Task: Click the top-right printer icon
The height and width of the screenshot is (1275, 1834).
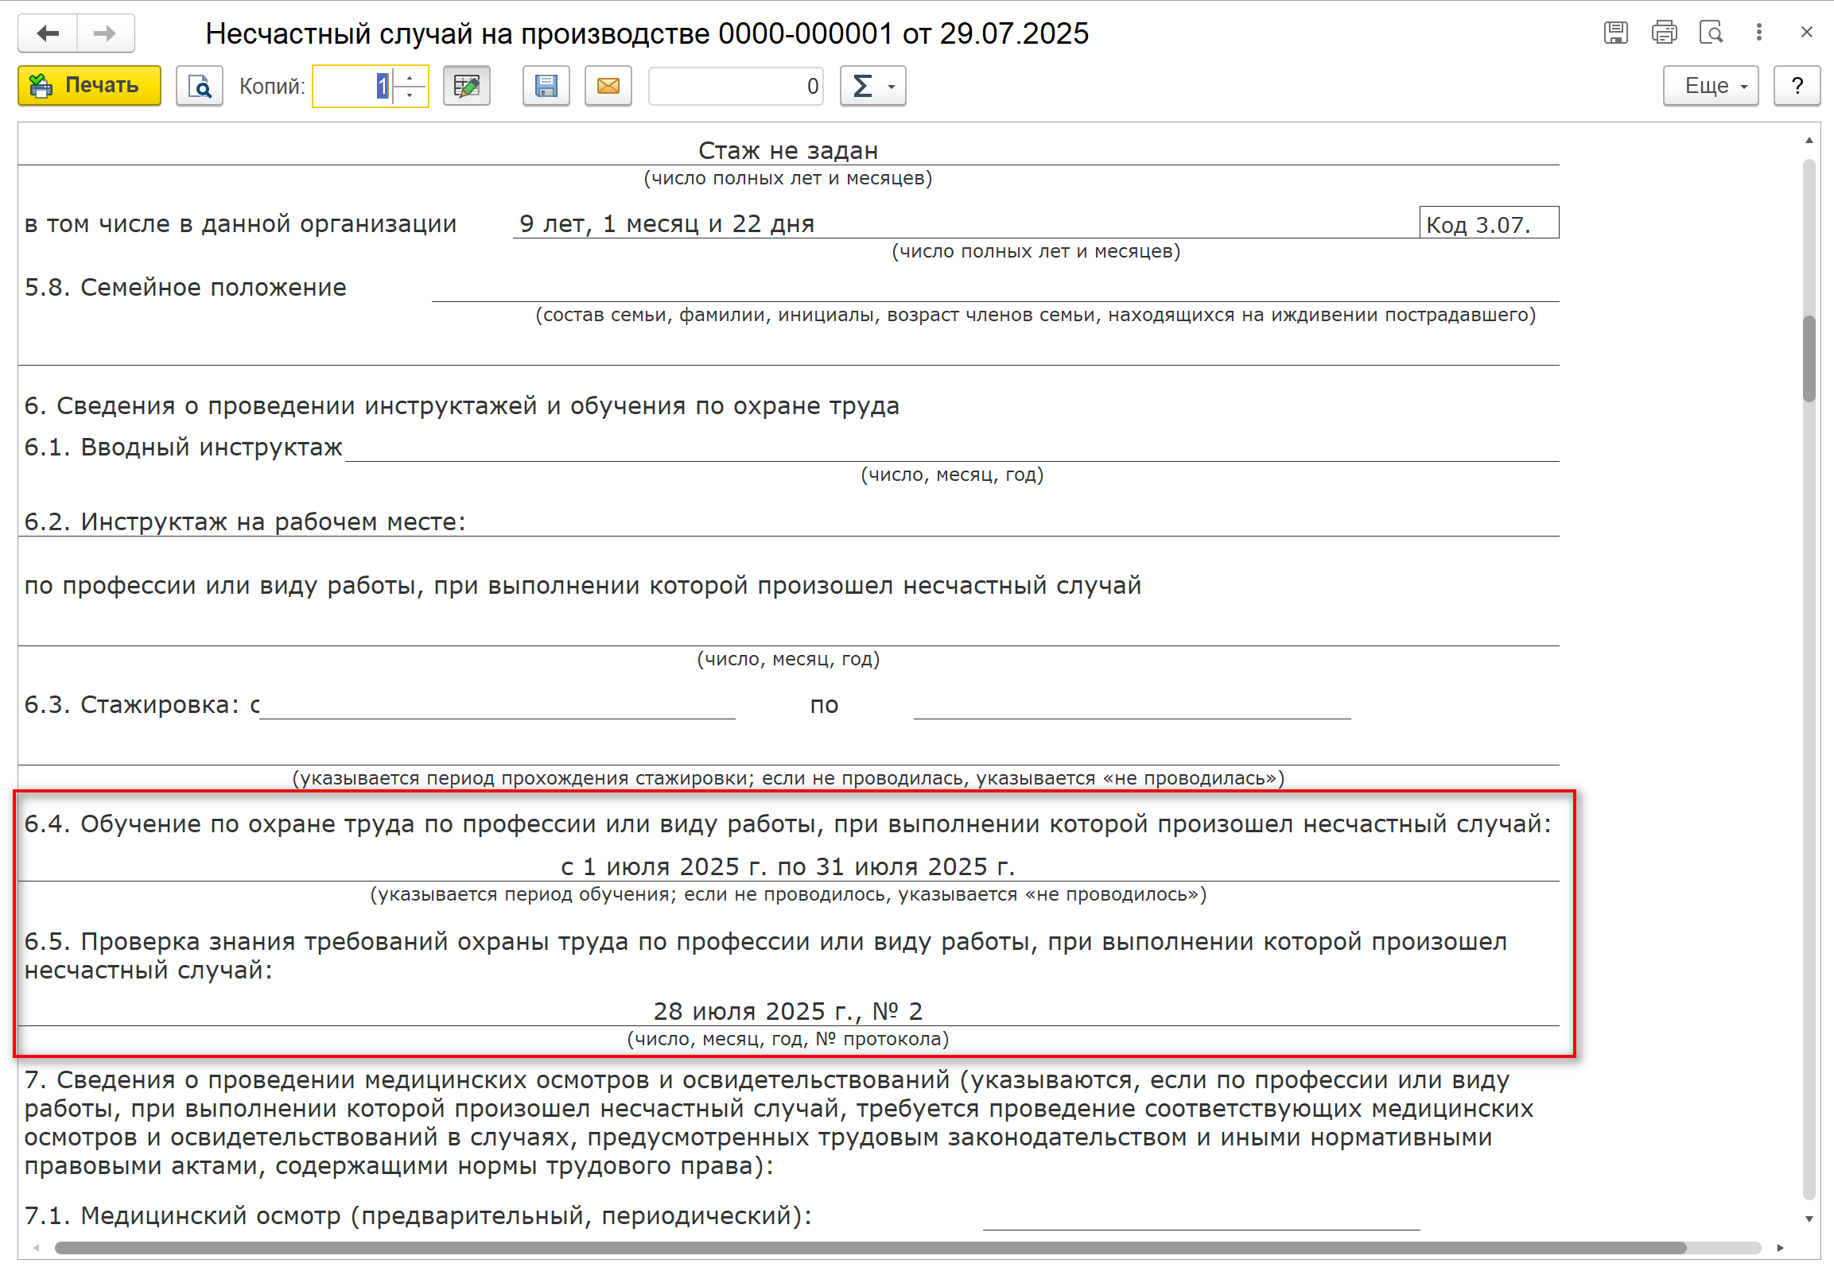Action: pyautogui.click(x=1664, y=33)
